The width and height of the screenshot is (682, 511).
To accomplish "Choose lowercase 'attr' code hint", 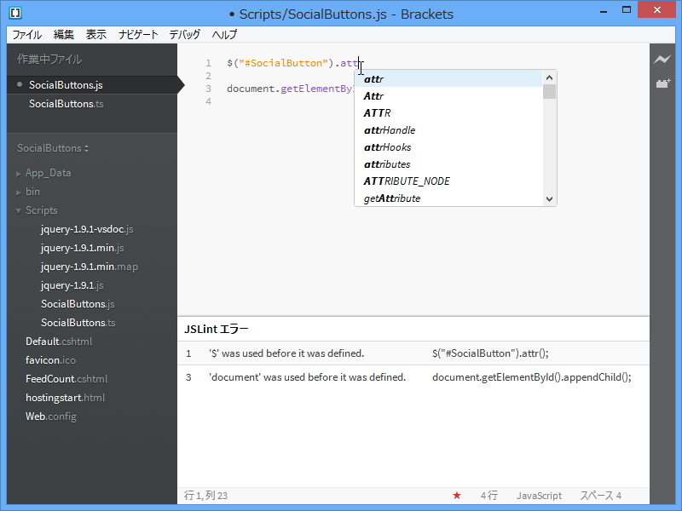I will [449, 79].
